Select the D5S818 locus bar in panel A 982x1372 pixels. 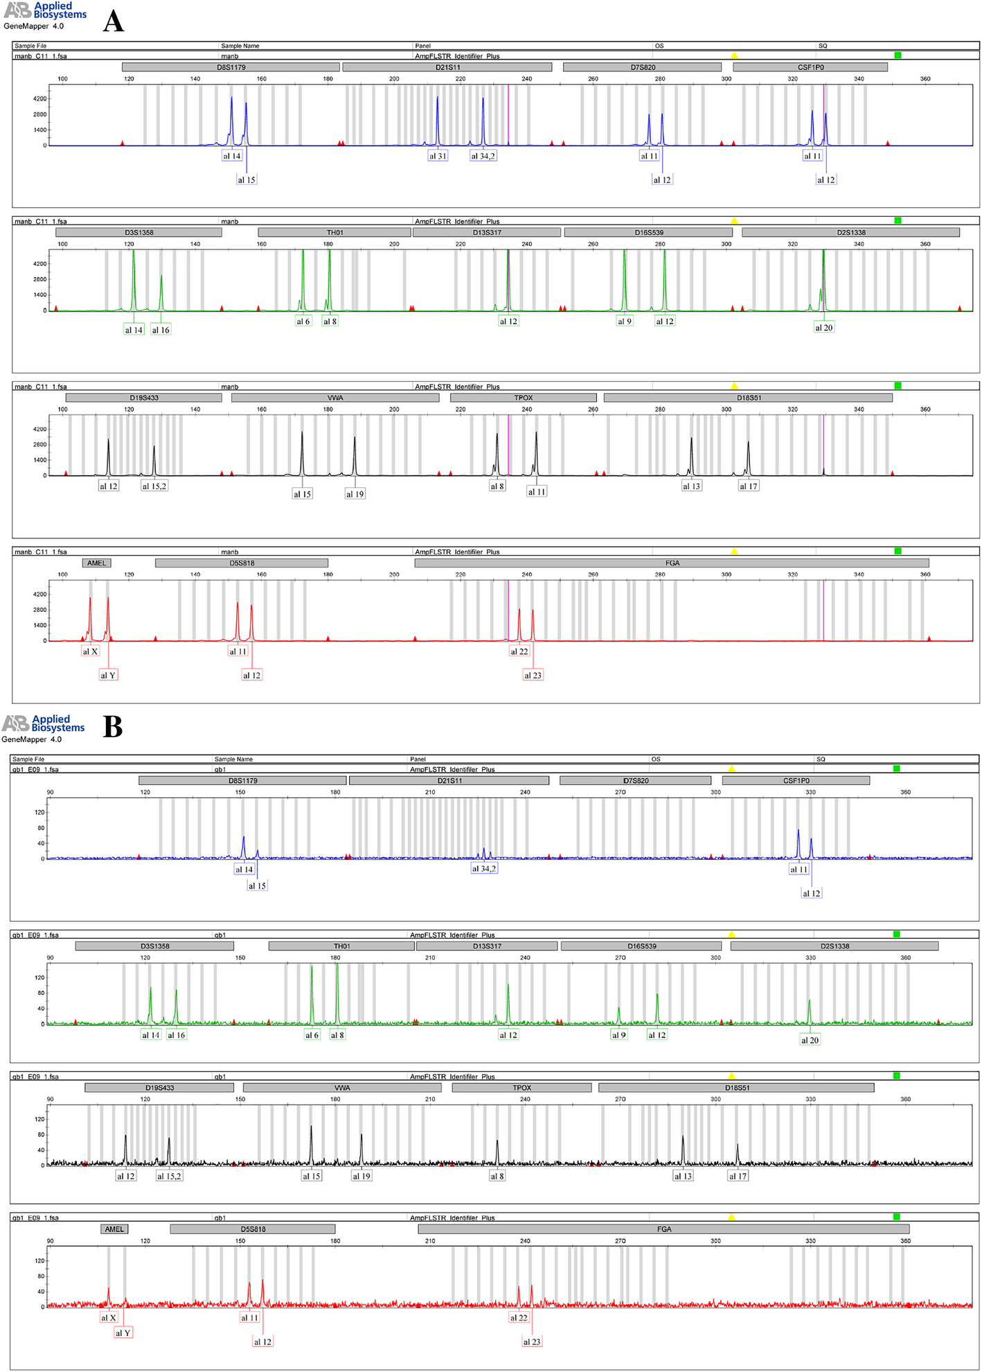(242, 563)
